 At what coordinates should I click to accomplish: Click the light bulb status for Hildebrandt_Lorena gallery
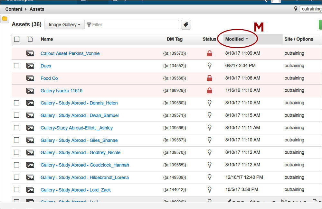(x=210, y=177)
